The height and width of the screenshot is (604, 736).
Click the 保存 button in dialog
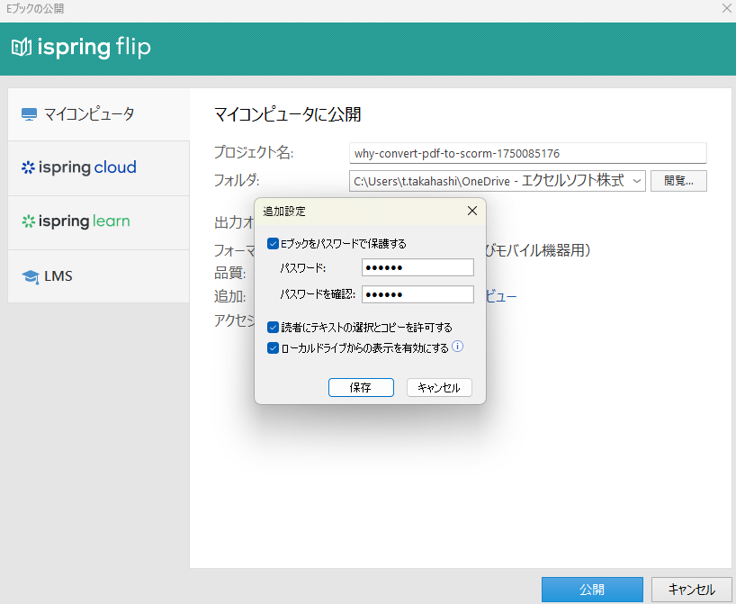(x=361, y=387)
